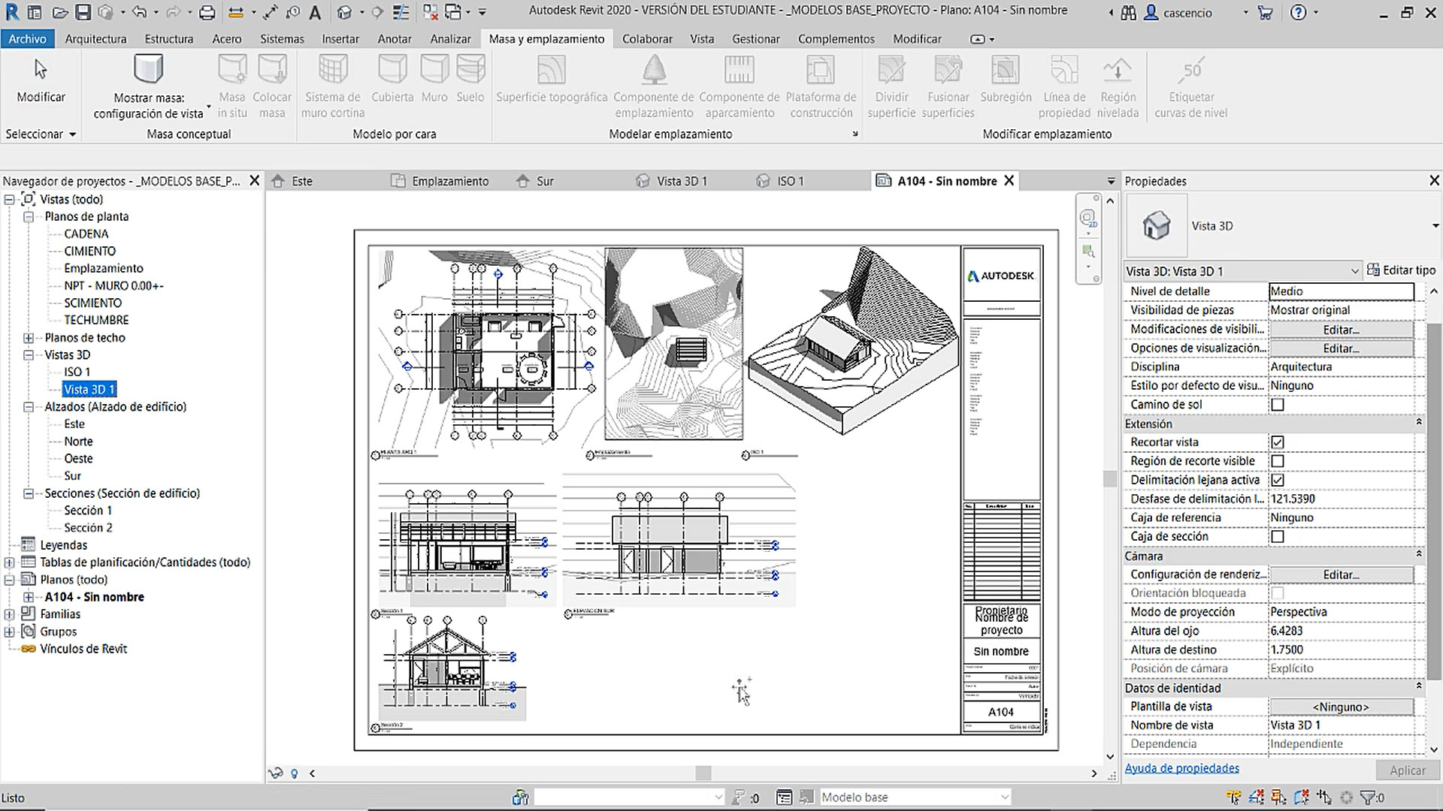Click the Mostrar masa configuración de vista icon

pyautogui.click(x=148, y=70)
